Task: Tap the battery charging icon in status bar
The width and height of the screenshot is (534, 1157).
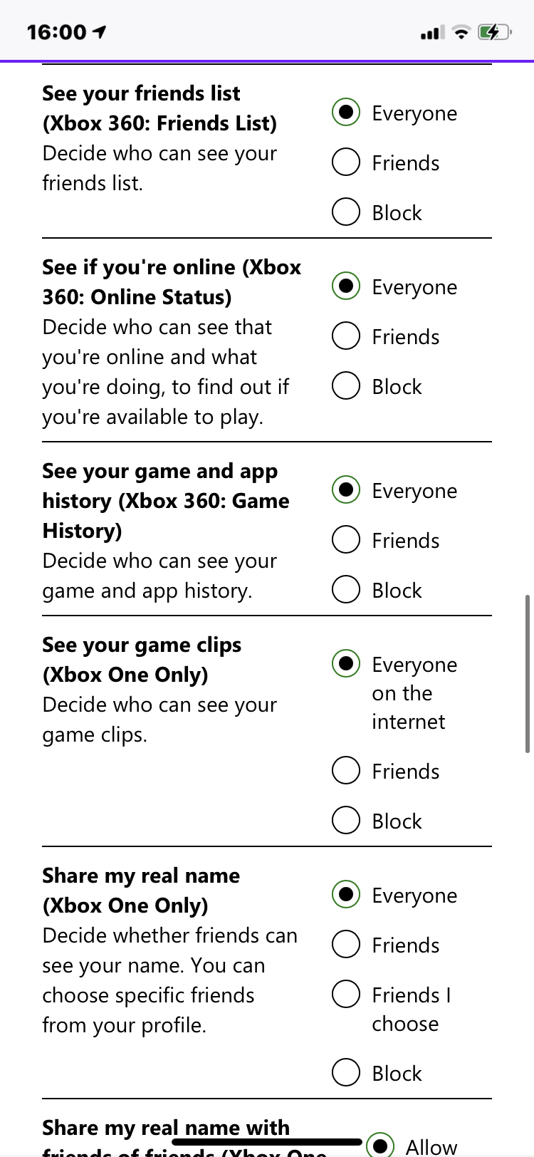Action: tap(494, 32)
